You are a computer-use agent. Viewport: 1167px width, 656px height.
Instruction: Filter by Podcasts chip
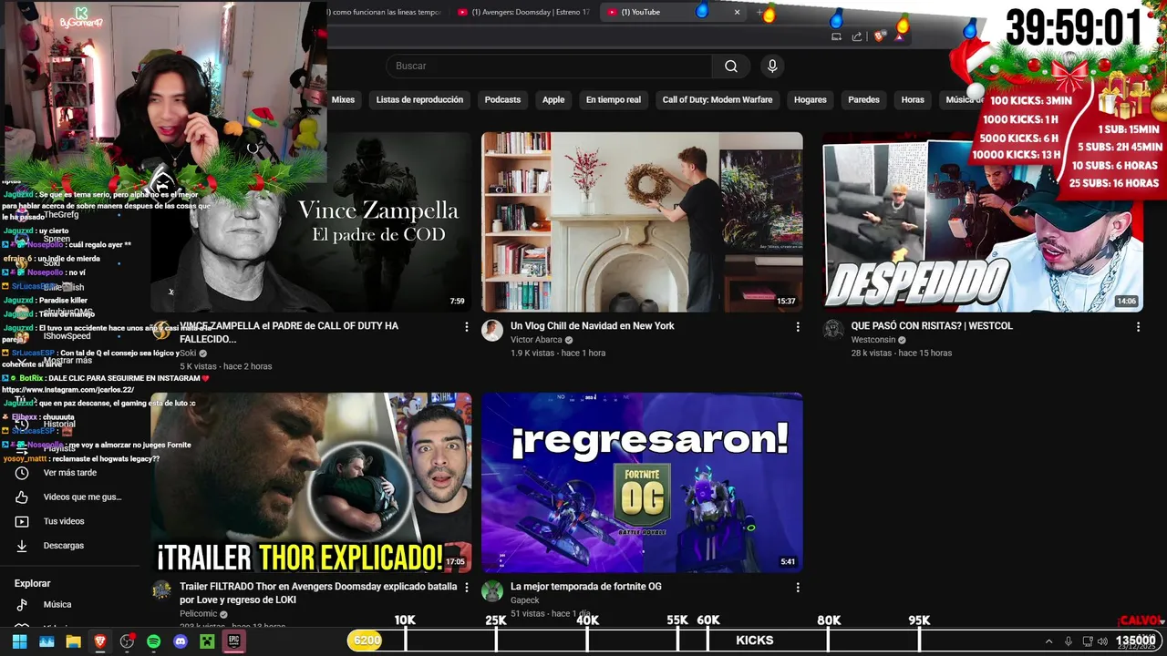click(502, 99)
